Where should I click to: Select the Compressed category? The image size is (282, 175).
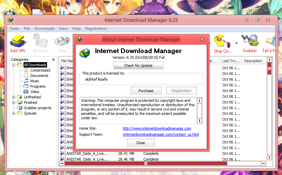click(x=40, y=70)
